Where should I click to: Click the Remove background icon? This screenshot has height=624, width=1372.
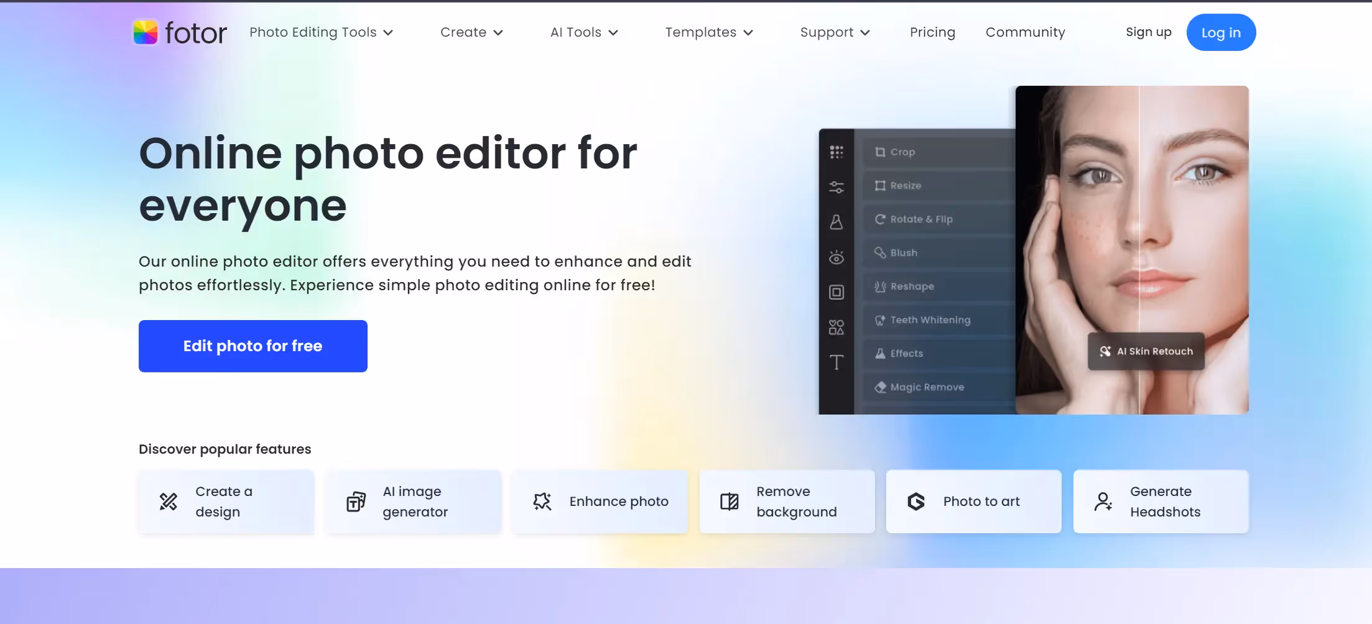coord(730,502)
